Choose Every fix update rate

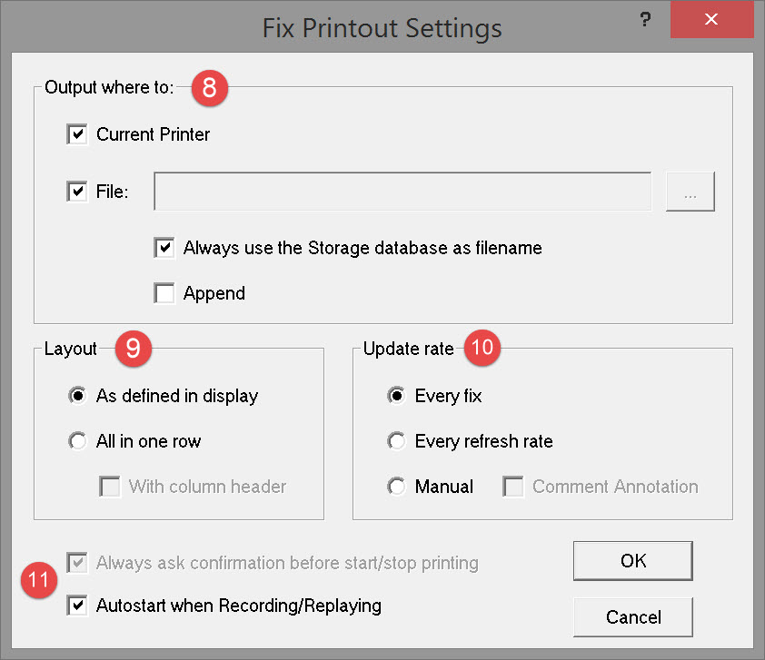point(396,397)
